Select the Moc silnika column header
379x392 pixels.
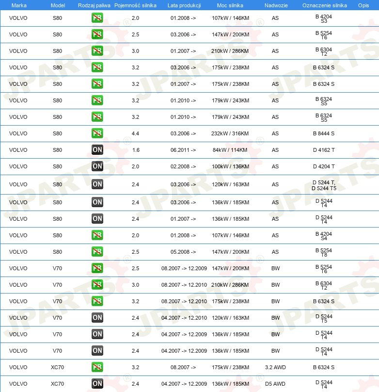point(230,5)
